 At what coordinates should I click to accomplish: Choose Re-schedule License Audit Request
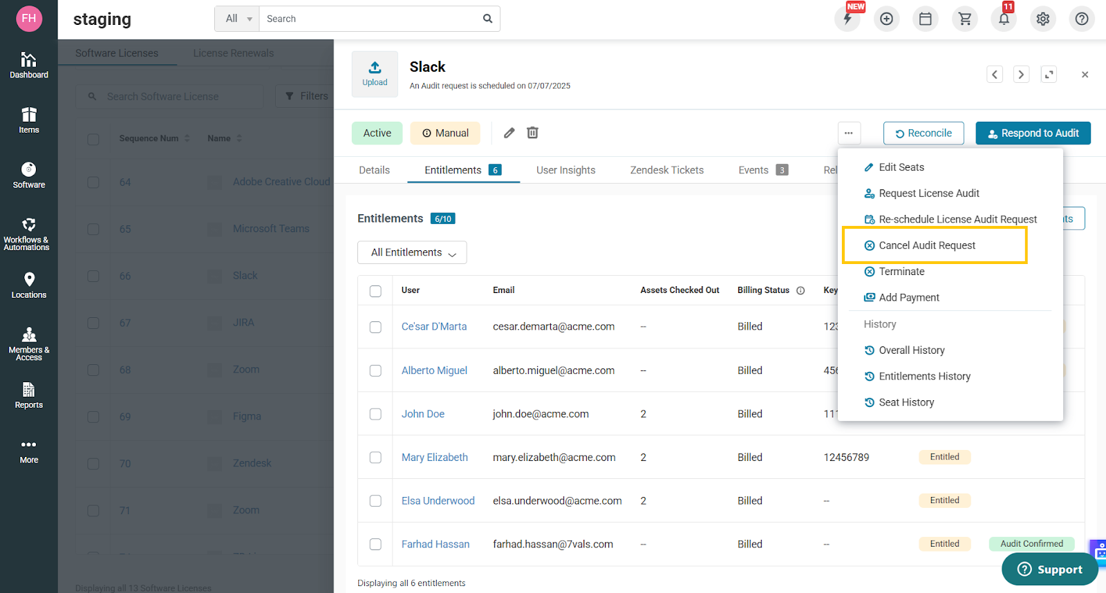point(950,219)
